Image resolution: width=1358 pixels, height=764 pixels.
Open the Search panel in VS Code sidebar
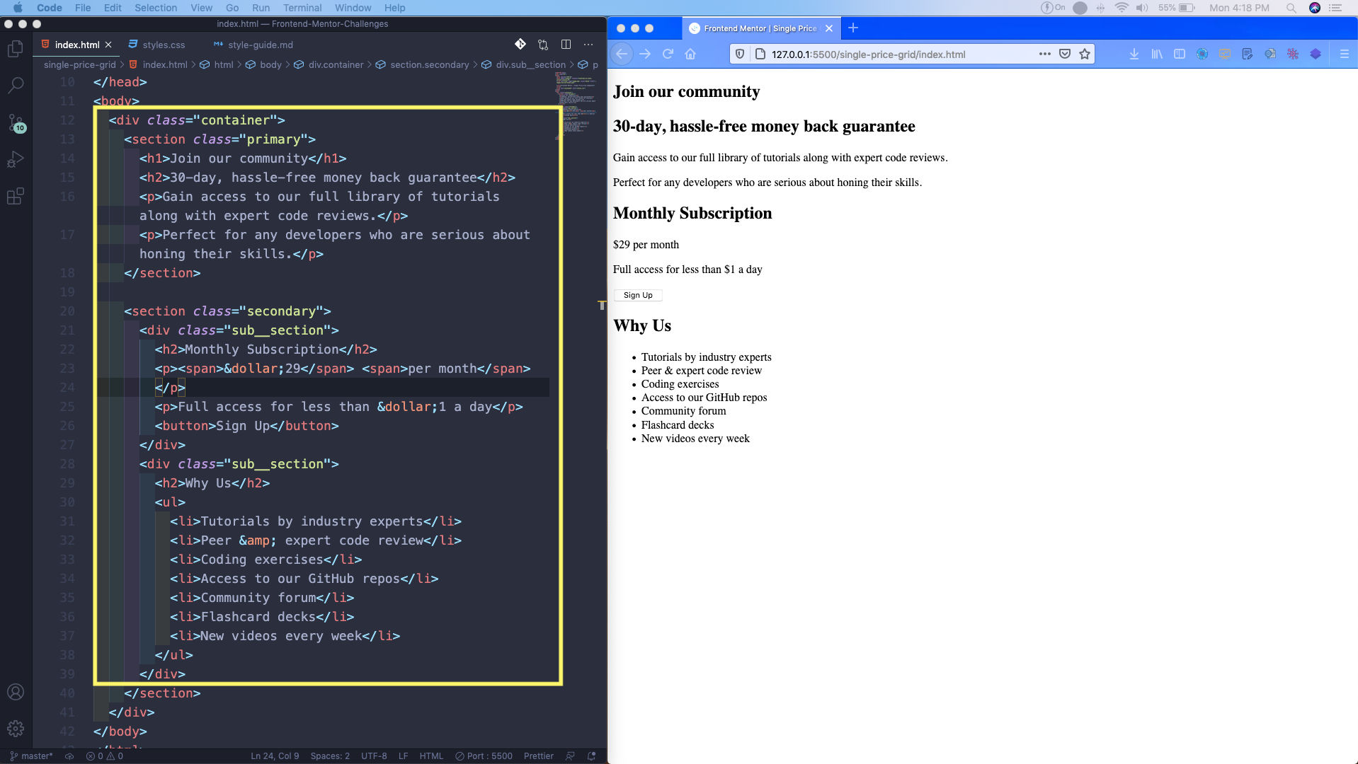[x=16, y=85]
